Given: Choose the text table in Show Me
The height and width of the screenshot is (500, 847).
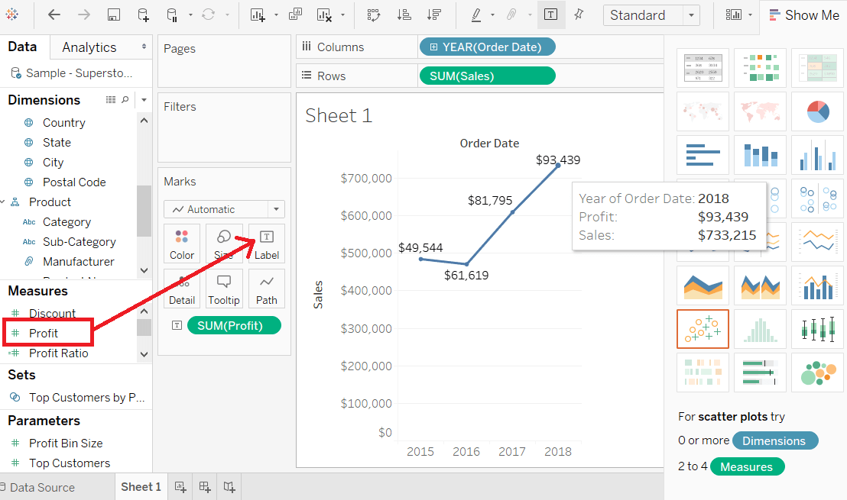Looking at the screenshot, I should click(x=703, y=68).
